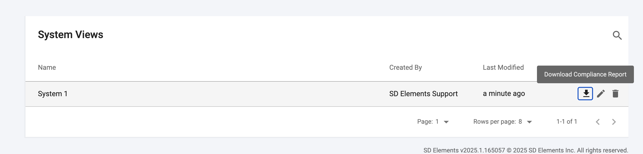The height and width of the screenshot is (154, 643).
Task: Edit System 1 with pencil icon
Action: [601, 94]
